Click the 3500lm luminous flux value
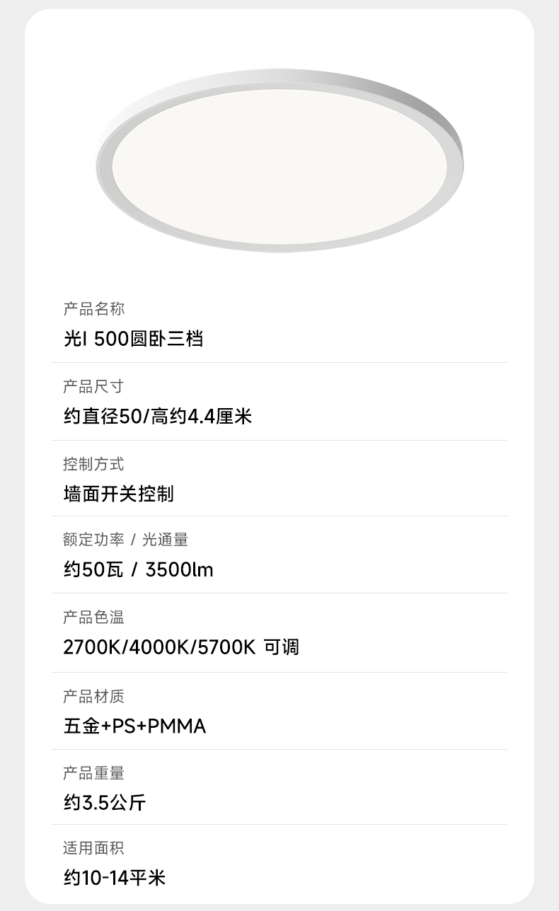The image size is (559, 911). pos(179,570)
